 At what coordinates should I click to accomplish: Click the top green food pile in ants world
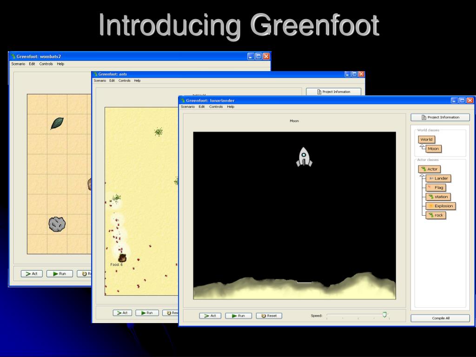point(159,132)
